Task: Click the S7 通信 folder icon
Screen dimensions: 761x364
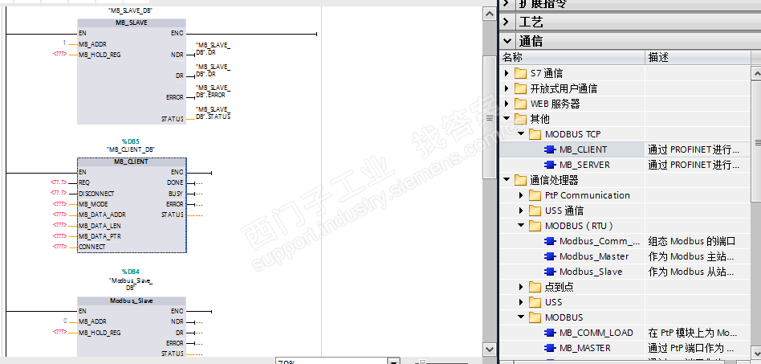Action: click(520, 73)
